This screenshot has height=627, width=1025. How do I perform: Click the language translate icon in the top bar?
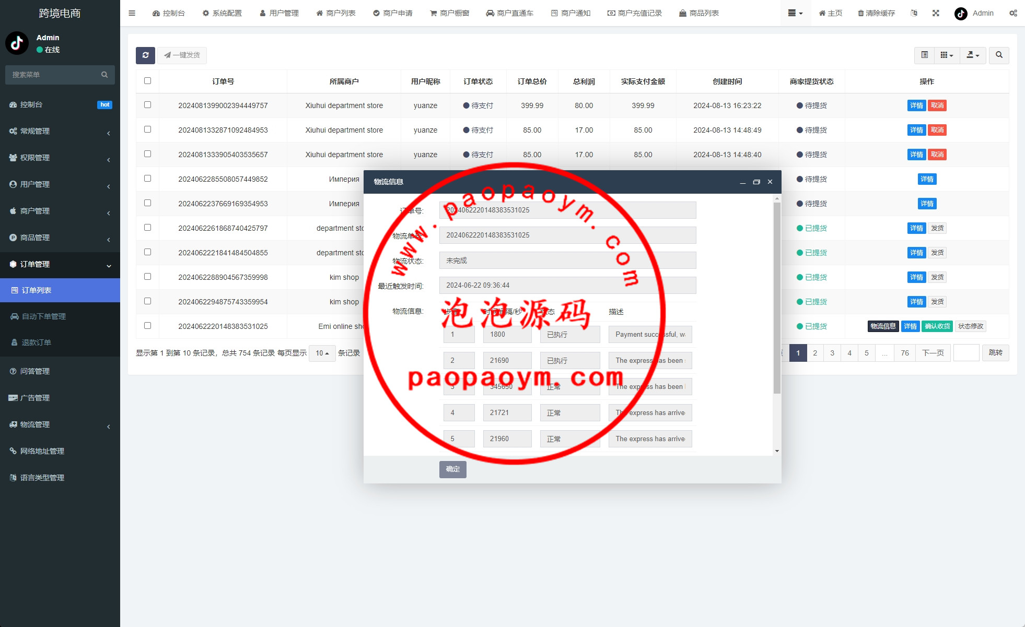click(x=914, y=13)
